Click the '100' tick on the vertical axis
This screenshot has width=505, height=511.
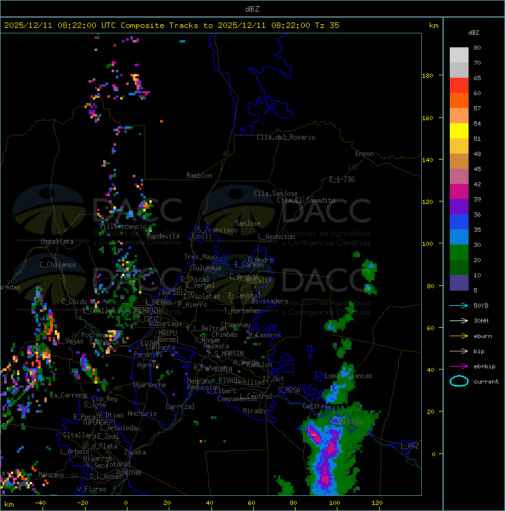[x=427, y=244]
